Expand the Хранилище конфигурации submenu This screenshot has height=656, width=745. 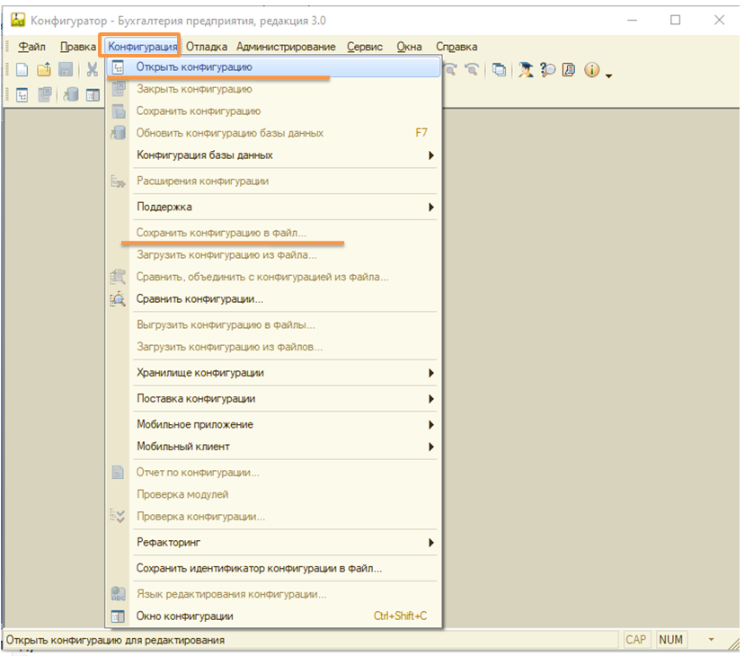[x=431, y=373]
